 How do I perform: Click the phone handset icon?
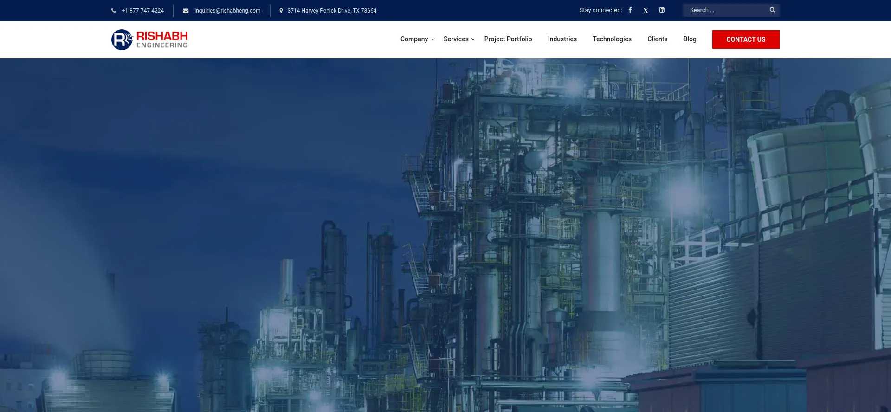(x=113, y=10)
